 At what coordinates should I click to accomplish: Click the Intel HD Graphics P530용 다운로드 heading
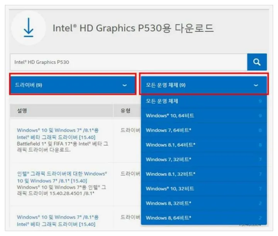[x=133, y=28]
